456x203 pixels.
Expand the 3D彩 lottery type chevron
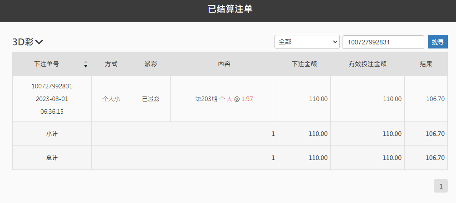(39, 42)
